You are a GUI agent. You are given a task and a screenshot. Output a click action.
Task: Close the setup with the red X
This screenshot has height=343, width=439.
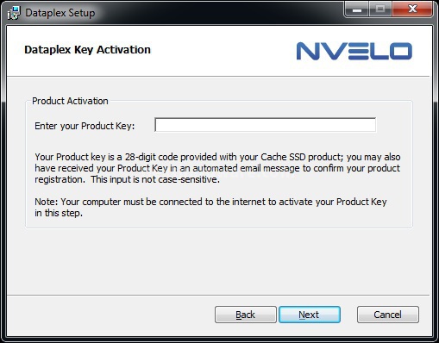(x=412, y=9)
